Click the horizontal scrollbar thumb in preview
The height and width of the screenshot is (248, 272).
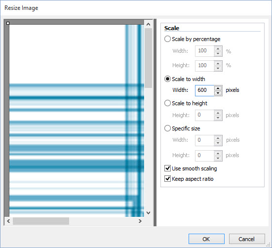tap(41, 221)
